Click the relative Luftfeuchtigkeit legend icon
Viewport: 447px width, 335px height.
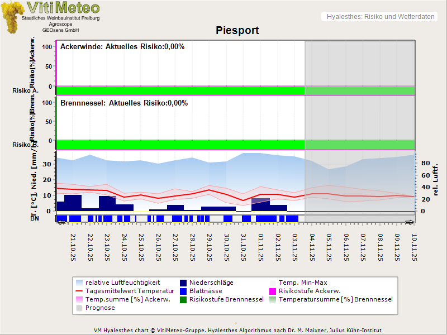click(80, 283)
